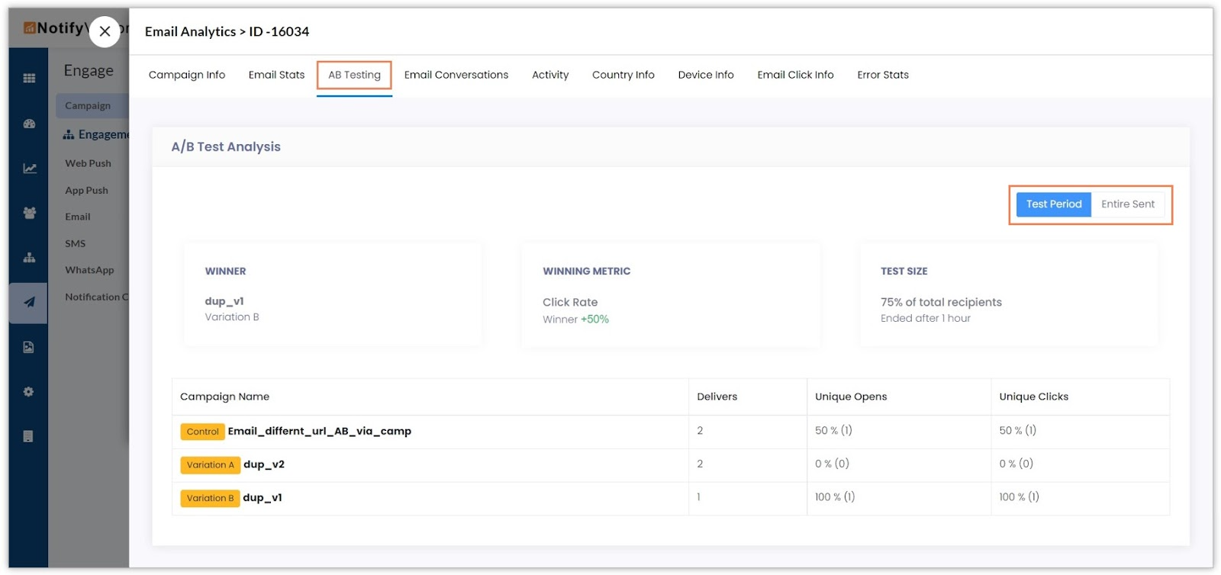Switch to the Email Stats tab

(x=276, y=75)
